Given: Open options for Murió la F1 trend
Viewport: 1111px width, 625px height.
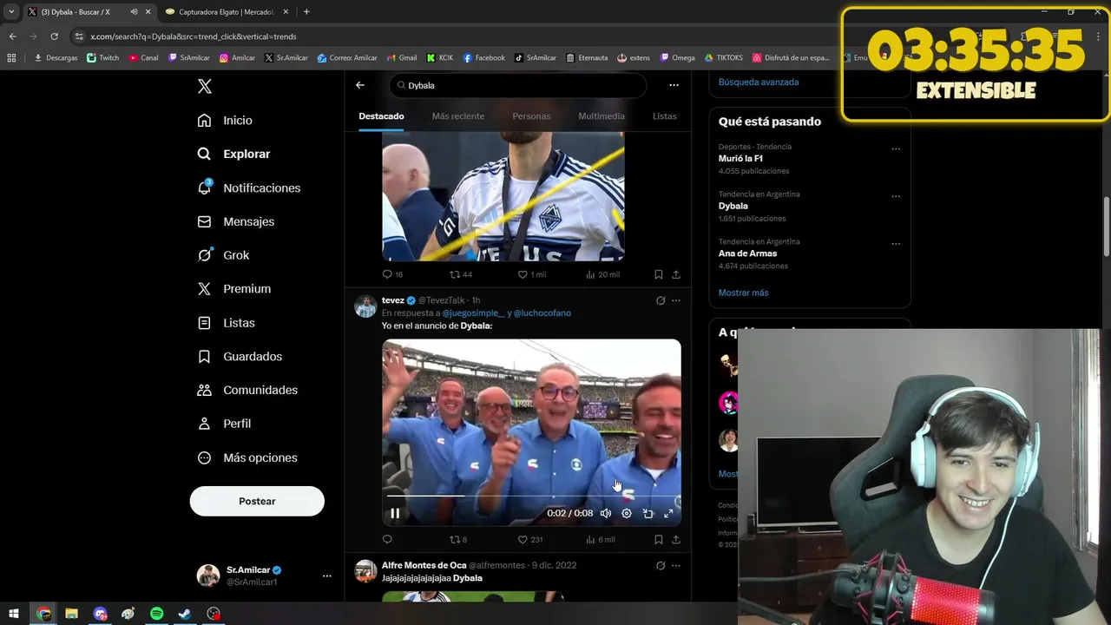Looking at the screenshot, I should 896,148.
